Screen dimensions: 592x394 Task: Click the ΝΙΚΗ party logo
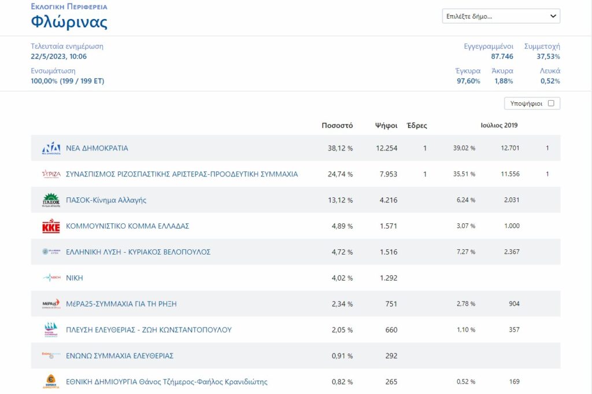click(x=51, y=278)
